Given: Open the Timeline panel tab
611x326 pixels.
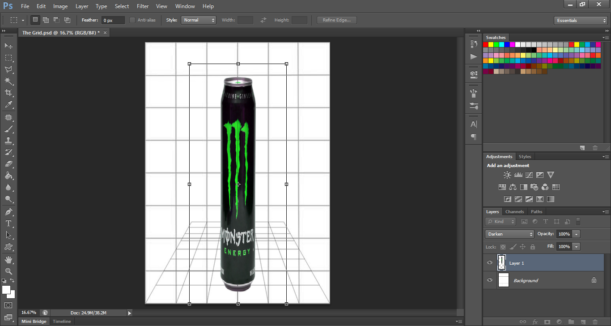Looking at the screenshot, I should [62, 322].
